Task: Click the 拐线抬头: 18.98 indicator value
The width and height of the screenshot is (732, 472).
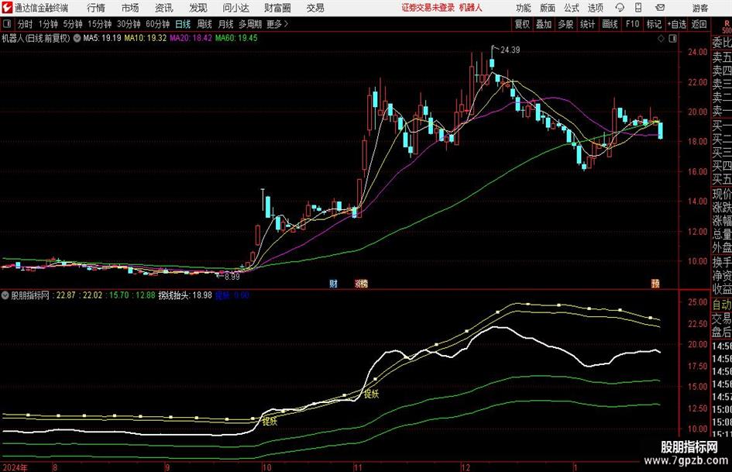Action: (185, 295)
